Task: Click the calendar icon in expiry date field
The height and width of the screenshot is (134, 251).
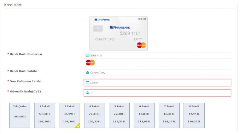Action: tap(87, 83)
